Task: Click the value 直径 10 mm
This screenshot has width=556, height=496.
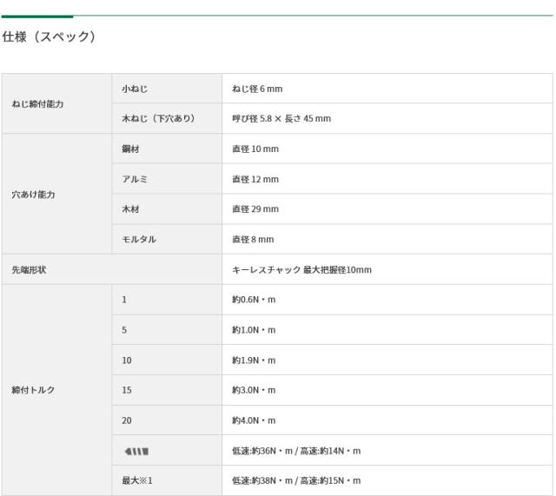Action: coord(255,149)
